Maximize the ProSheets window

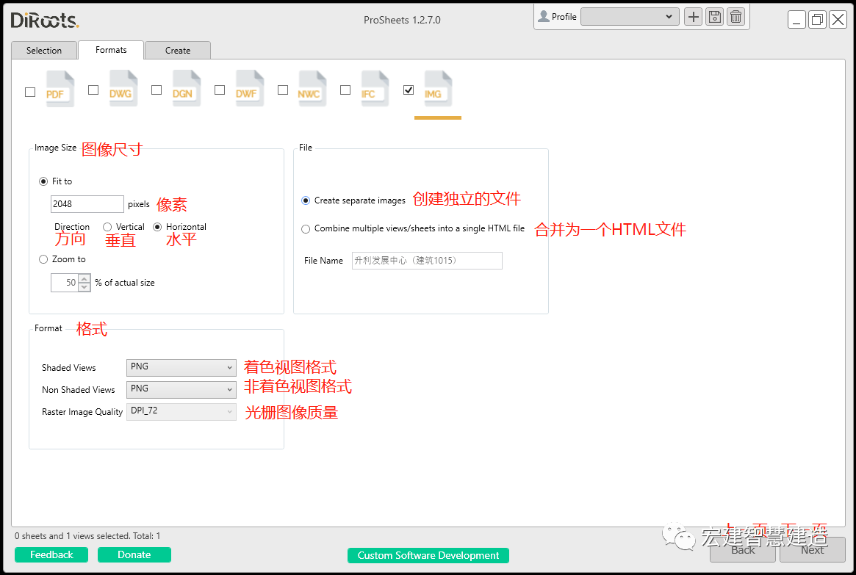(817, 20)
